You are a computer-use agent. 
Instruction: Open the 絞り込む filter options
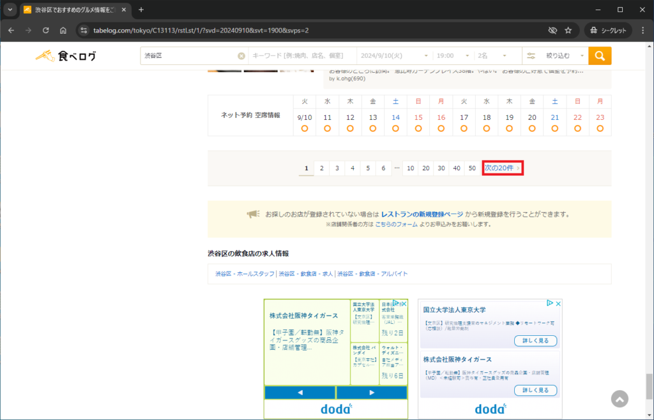click(x=555, y=56)
